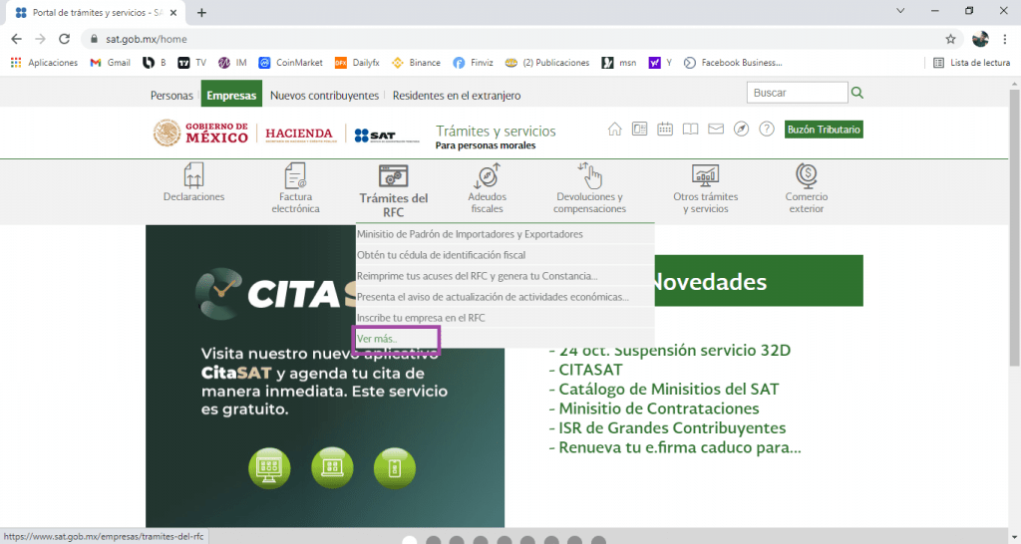Open the Trámites del RFC menu
This screenshot has height=544, width=1021.
tap(393, 190)
